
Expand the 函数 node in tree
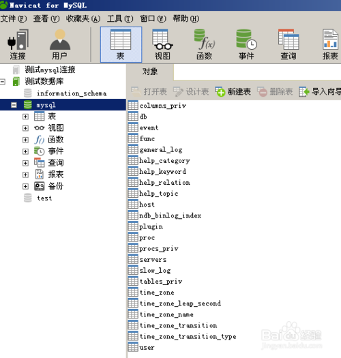point(25,140)
